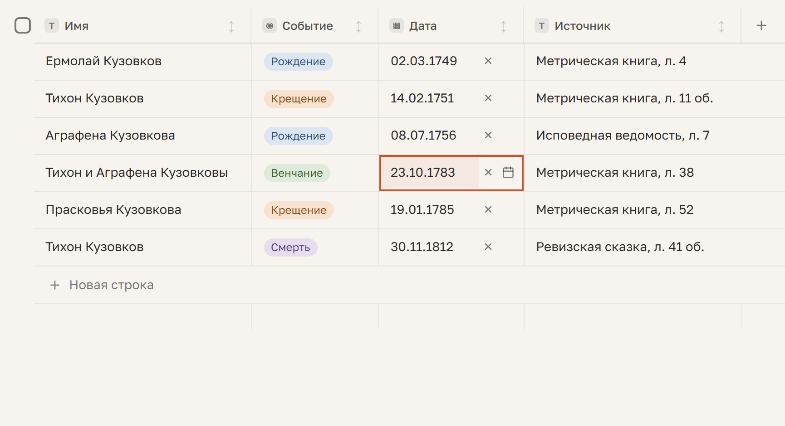Clear the date 19.01.1785
Screen dimensions: 785x426
[488, 209]
